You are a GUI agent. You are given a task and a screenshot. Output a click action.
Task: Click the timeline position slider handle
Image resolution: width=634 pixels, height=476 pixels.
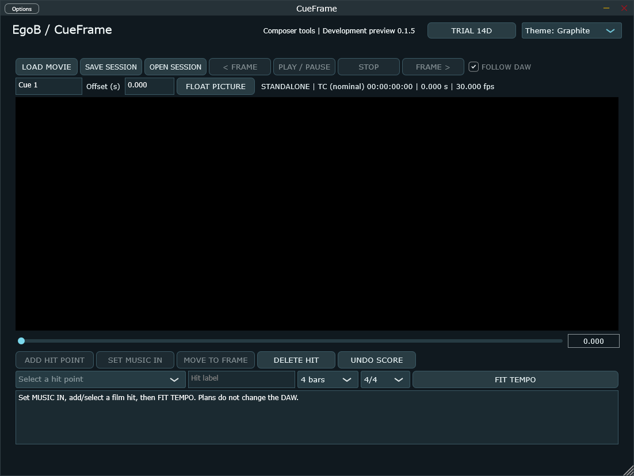pos(21,341)
